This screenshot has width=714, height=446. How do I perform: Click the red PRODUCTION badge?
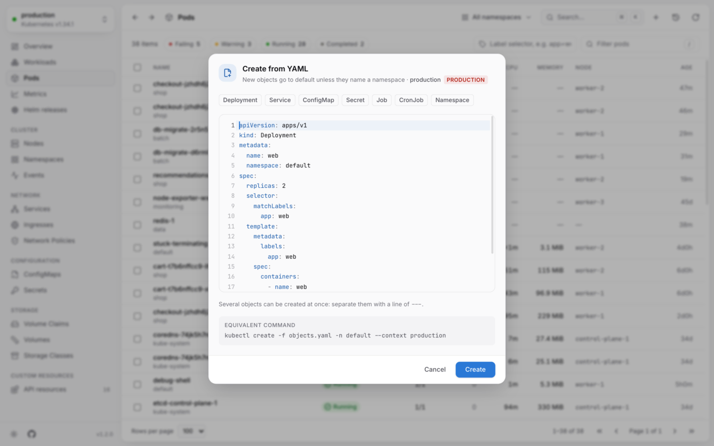click(466, 80)
